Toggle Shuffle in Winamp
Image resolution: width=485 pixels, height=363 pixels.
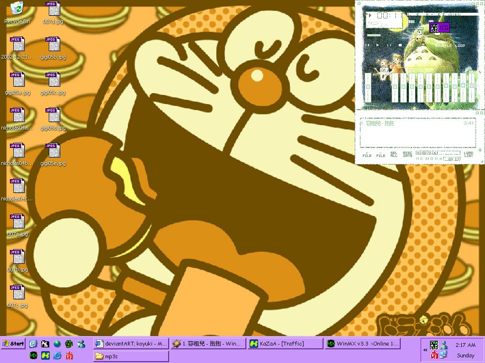(443, 46)
